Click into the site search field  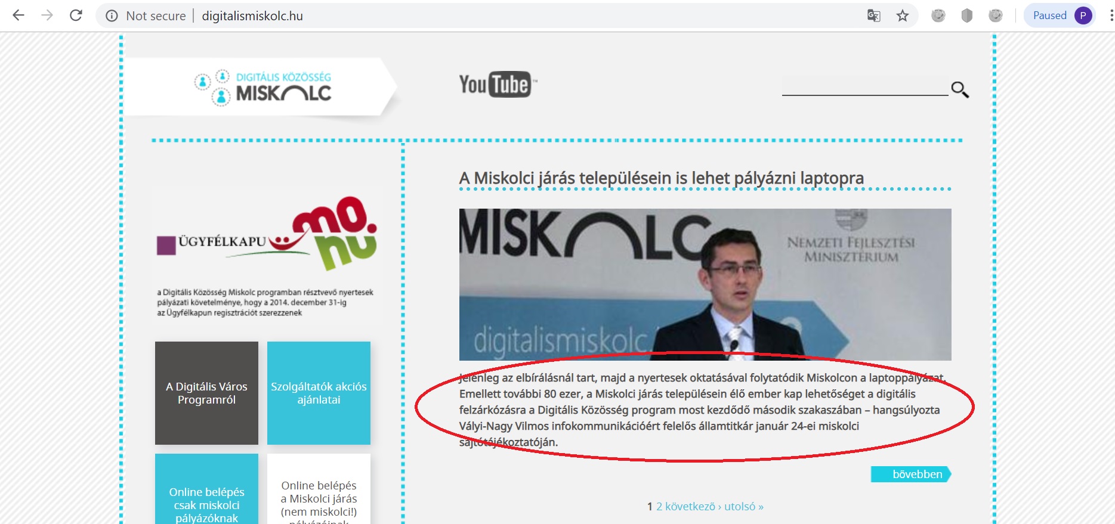tap(864, 86)
